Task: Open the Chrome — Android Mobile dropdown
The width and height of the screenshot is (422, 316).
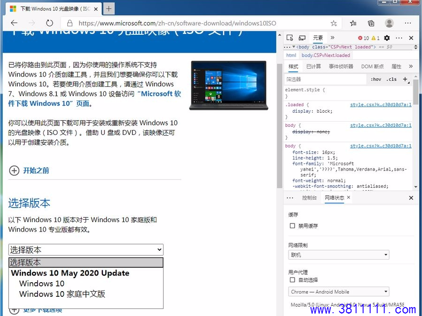Action: (338, 292)
